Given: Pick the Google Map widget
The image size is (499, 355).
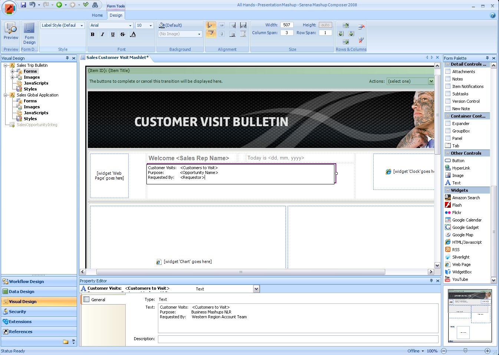Looking at the screenshot, I should click(462, 235).
